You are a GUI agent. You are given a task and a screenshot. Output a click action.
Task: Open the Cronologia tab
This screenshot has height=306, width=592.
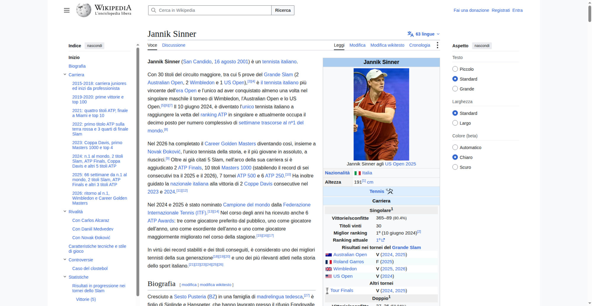[x=420, y=45]
